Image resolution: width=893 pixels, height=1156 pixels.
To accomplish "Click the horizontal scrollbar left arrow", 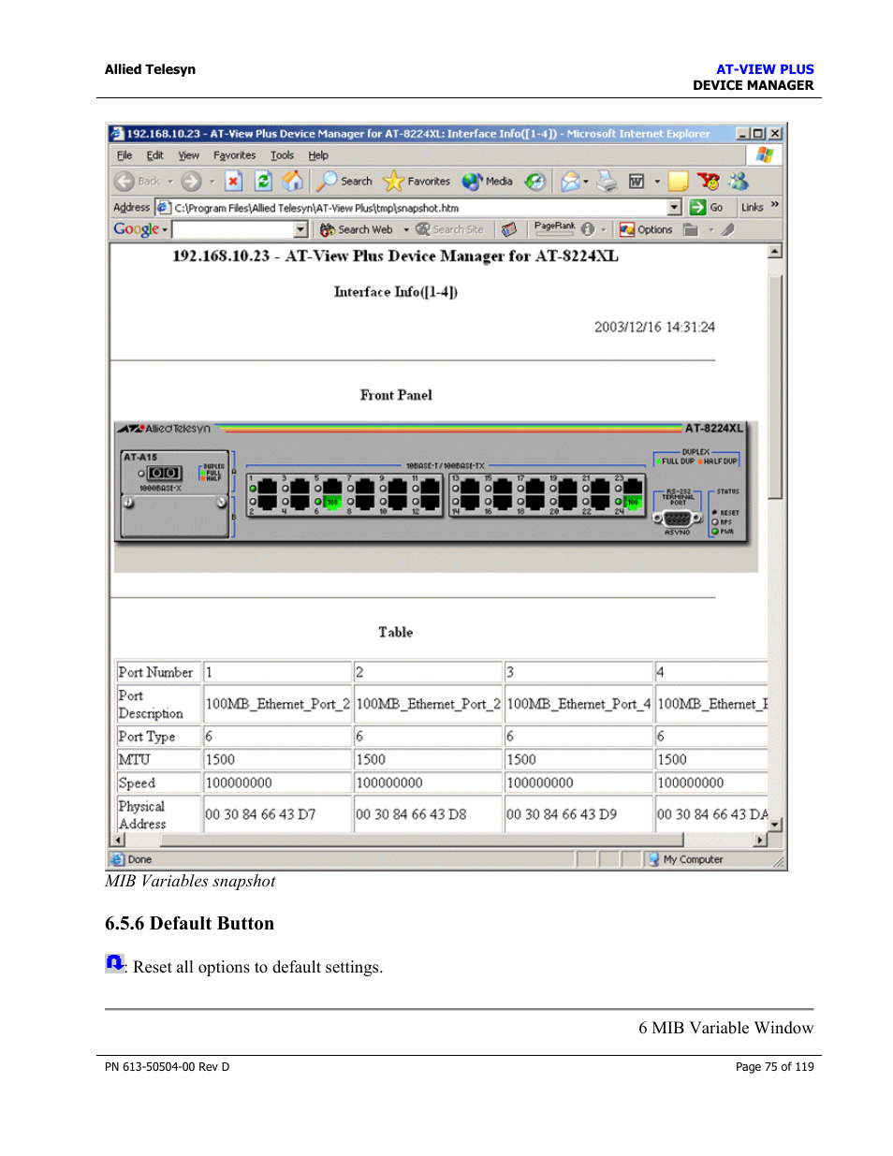I will [x=117, y=841].
